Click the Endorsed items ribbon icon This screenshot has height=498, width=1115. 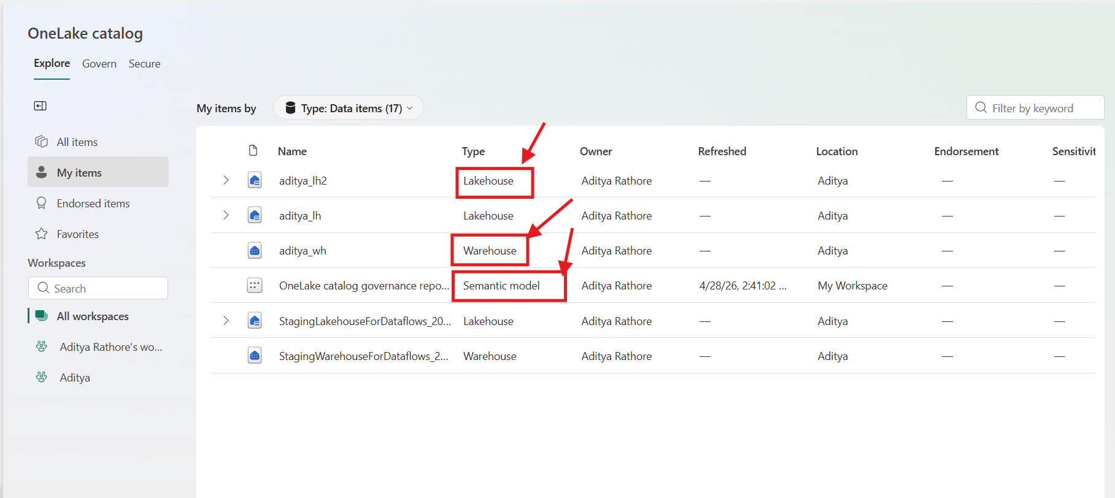click(x=41, y=203)
